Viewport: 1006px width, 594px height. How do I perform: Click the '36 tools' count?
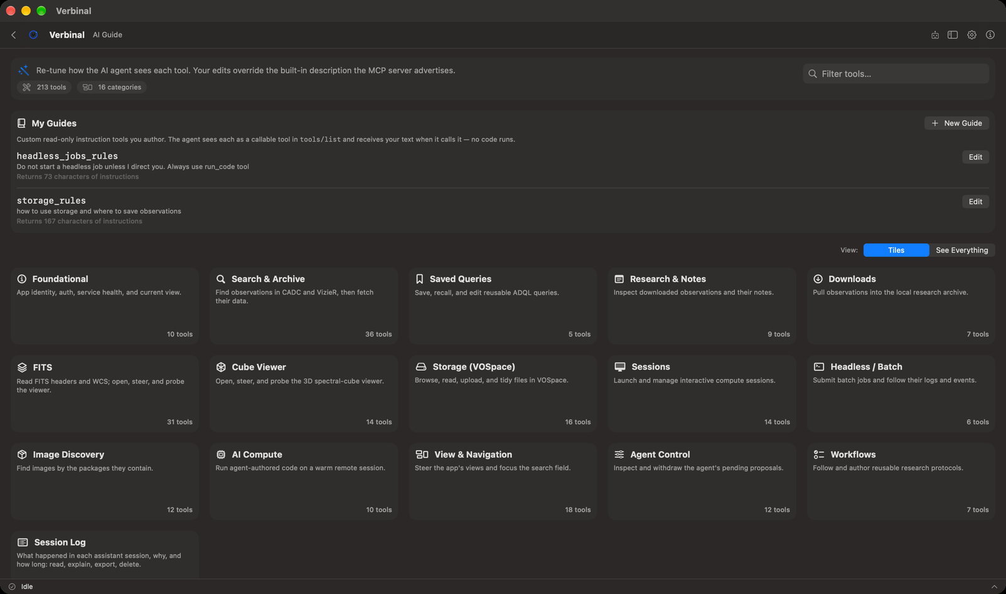[x=378, y=335]
